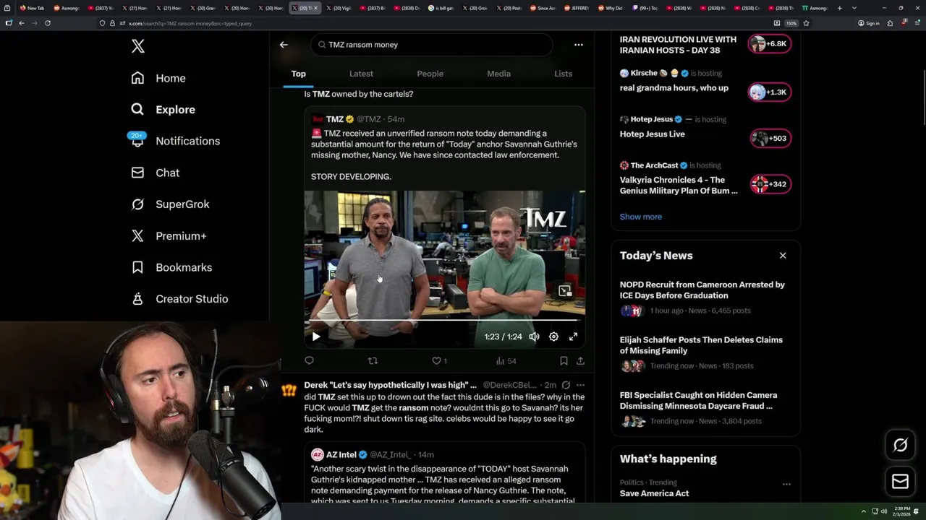The width and height of the screenshot is (926, 520).
Task: Share the TMZ cartels post
Action: point(580,360)
